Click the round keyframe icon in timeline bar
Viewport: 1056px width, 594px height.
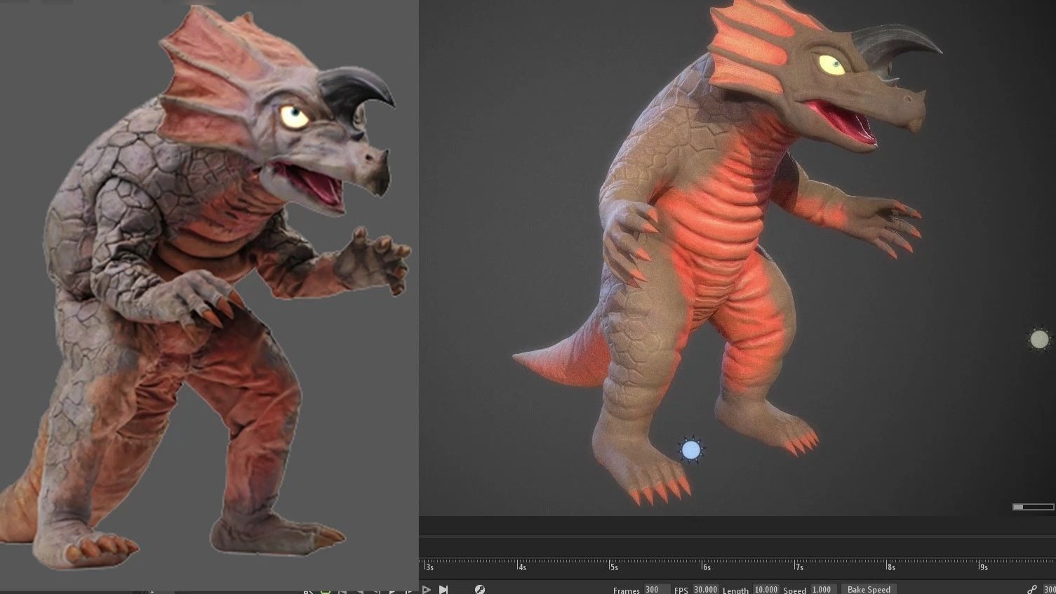(480, 589)
